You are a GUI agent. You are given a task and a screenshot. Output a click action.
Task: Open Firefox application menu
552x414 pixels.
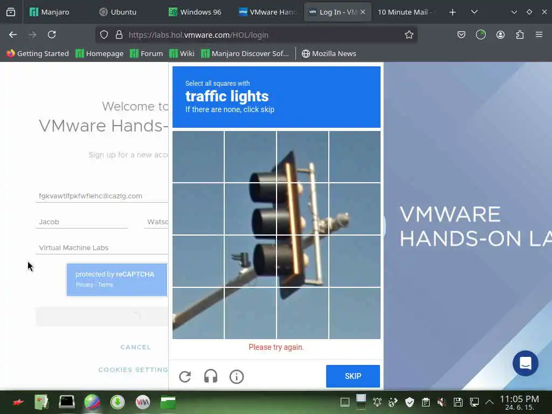click(539, 34)
